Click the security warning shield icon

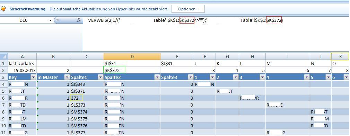(3, 9)
